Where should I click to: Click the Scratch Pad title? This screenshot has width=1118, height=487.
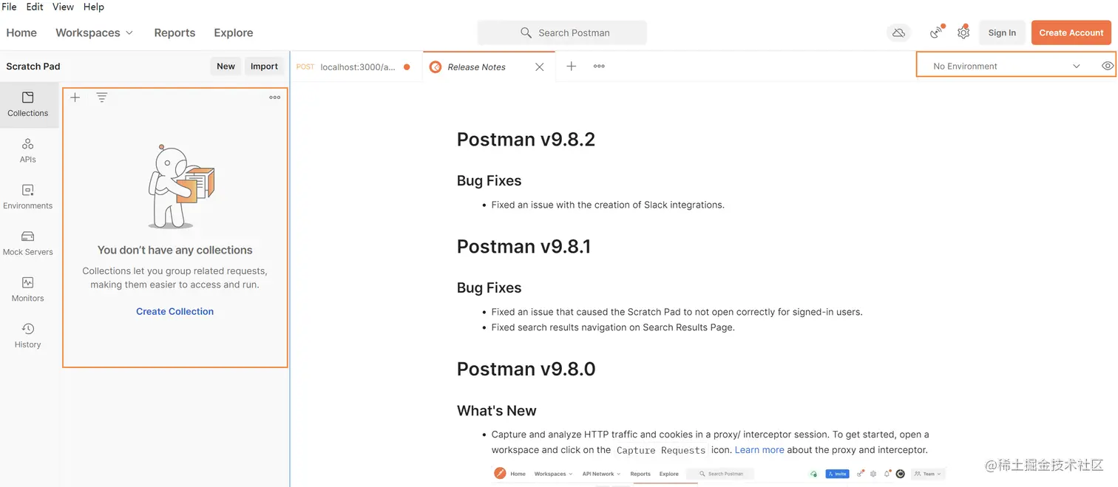[33, 67]
